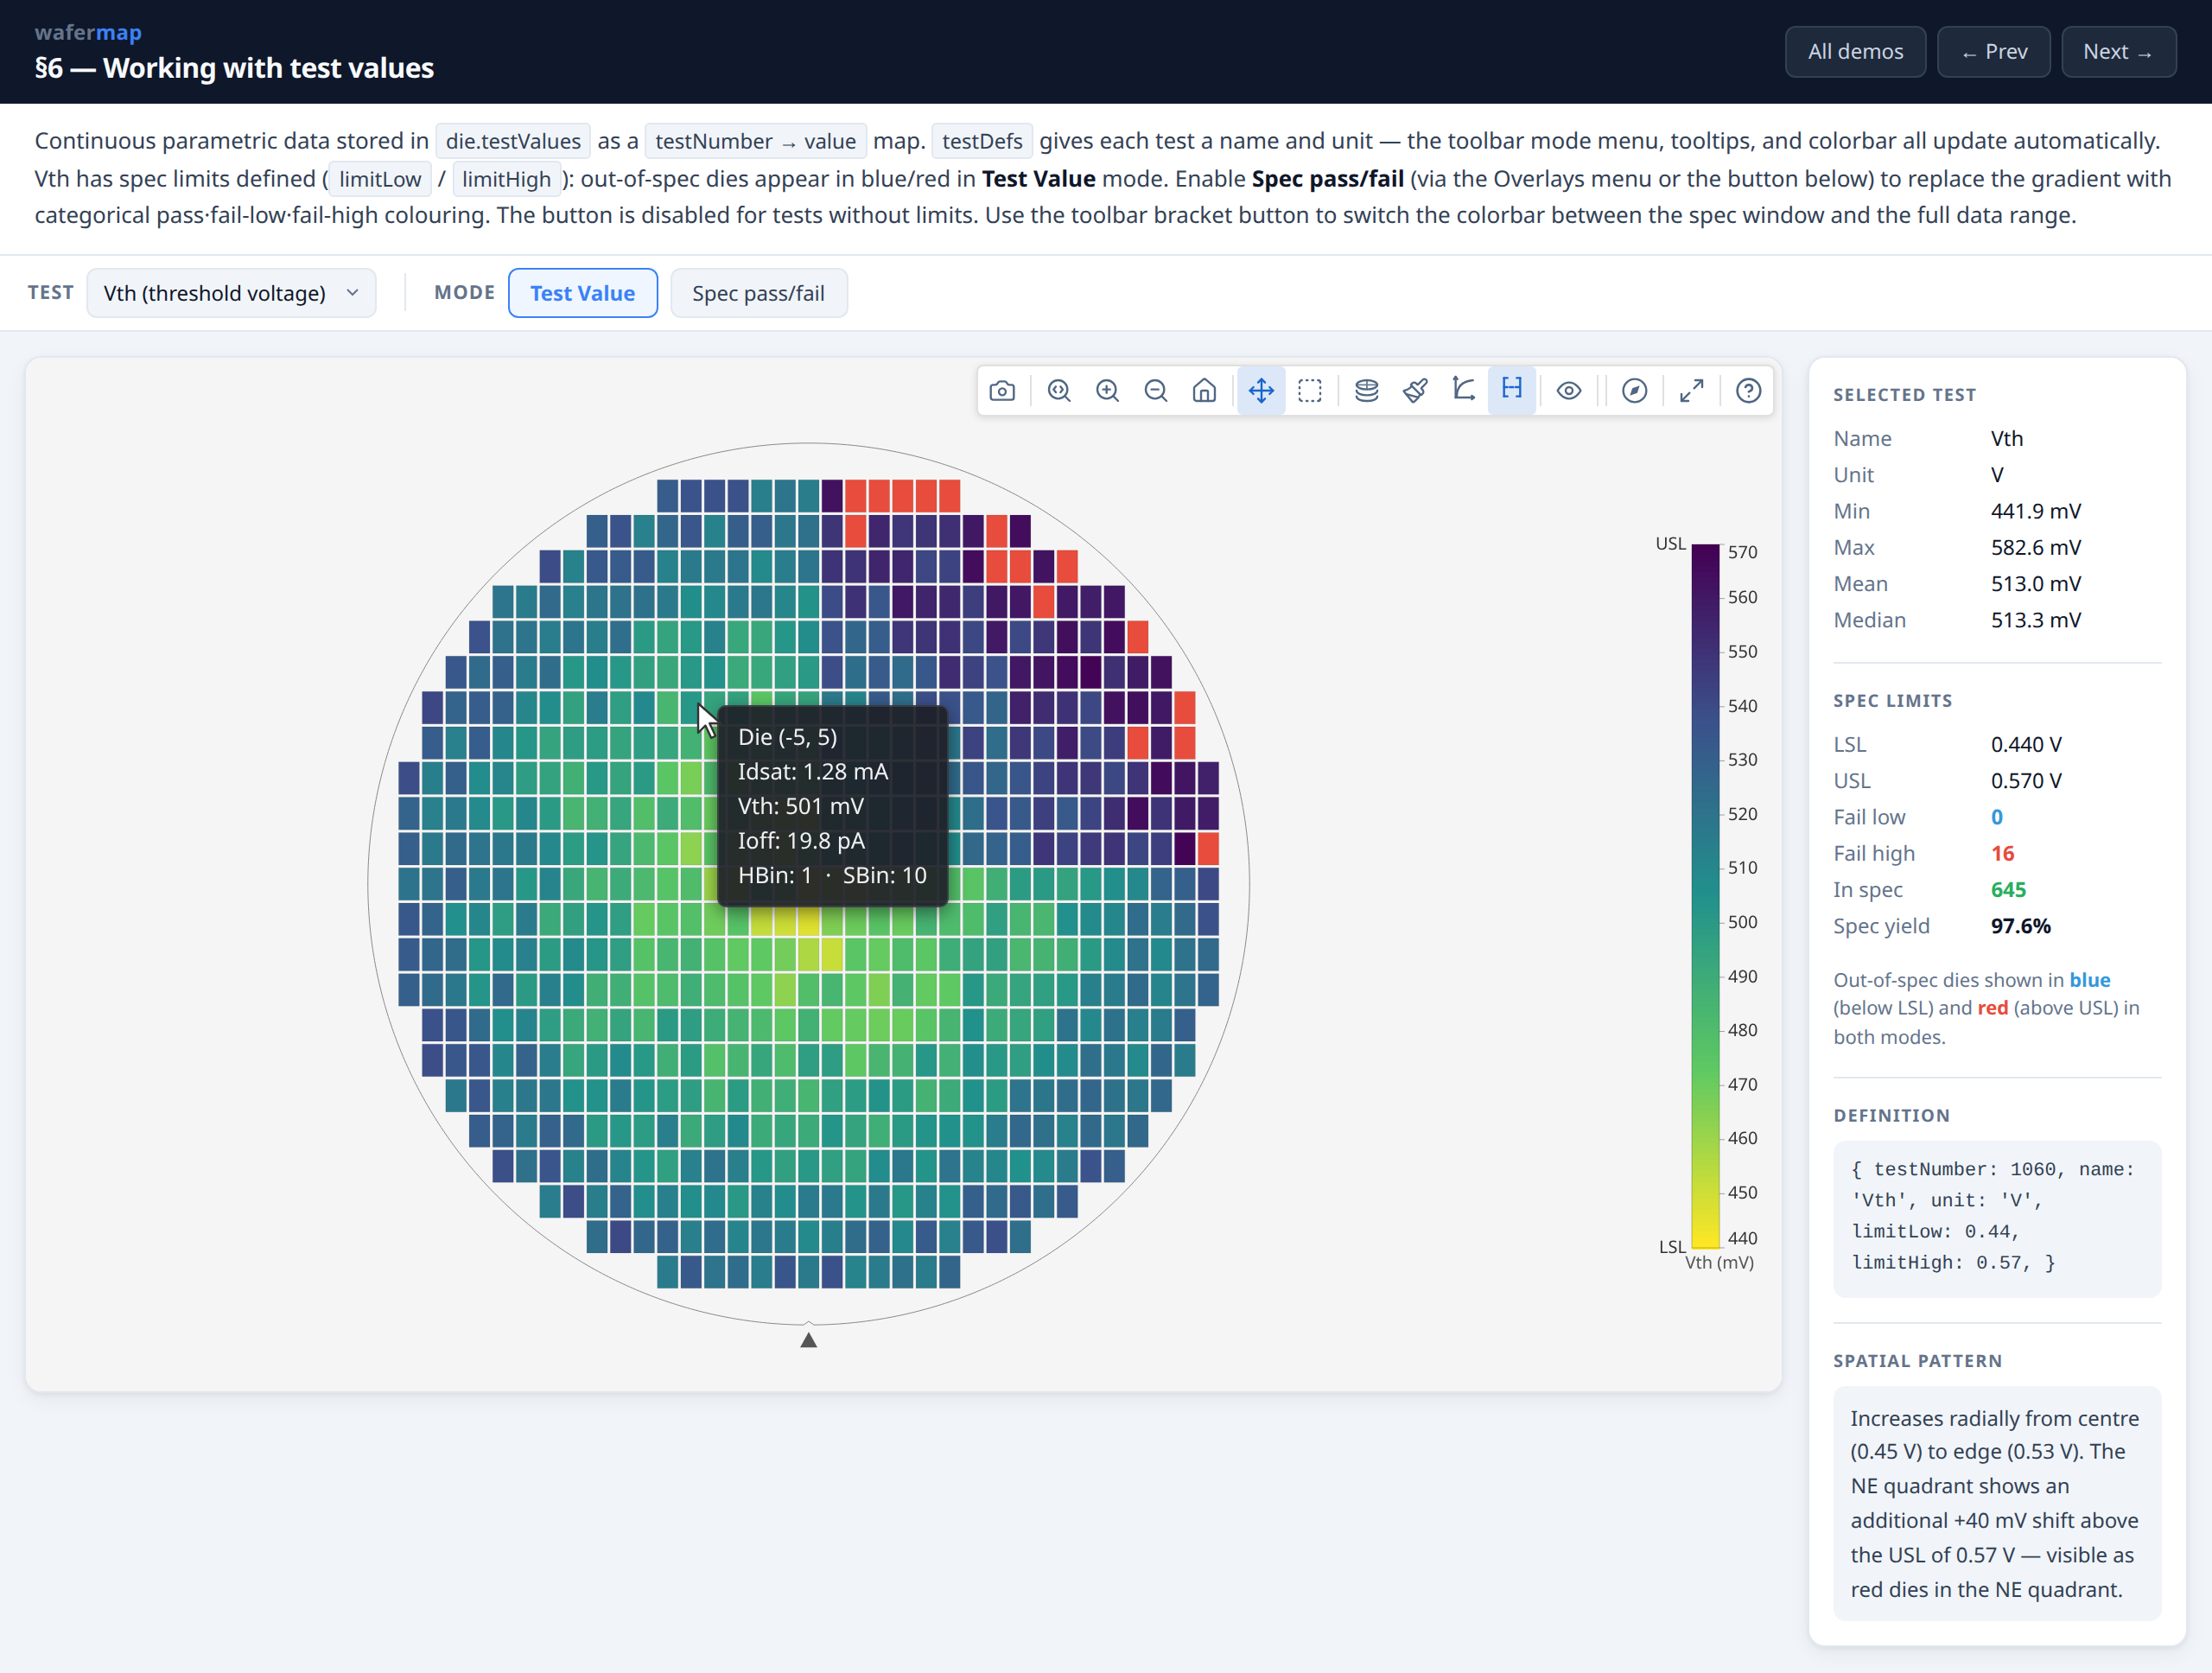This screenshot has height=1673, width=2212.
Task: Open the data mode stack icon
Action: pyautogui.click(x=1367, y=391)
